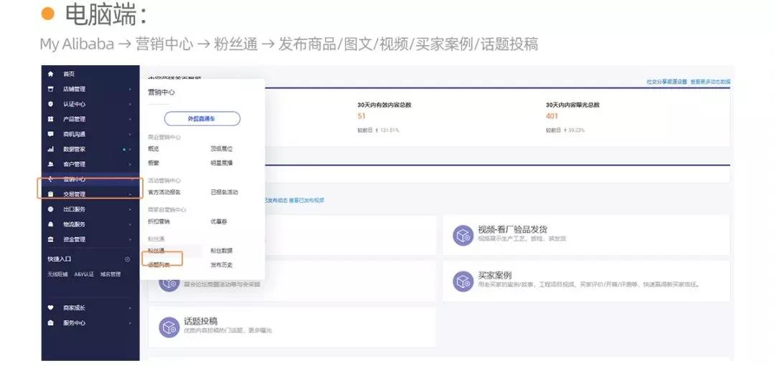The width and height of the screenshot is (775, 366).
Task: Expand the 店铺管理 submenu arrow
Action: point(130,90)
